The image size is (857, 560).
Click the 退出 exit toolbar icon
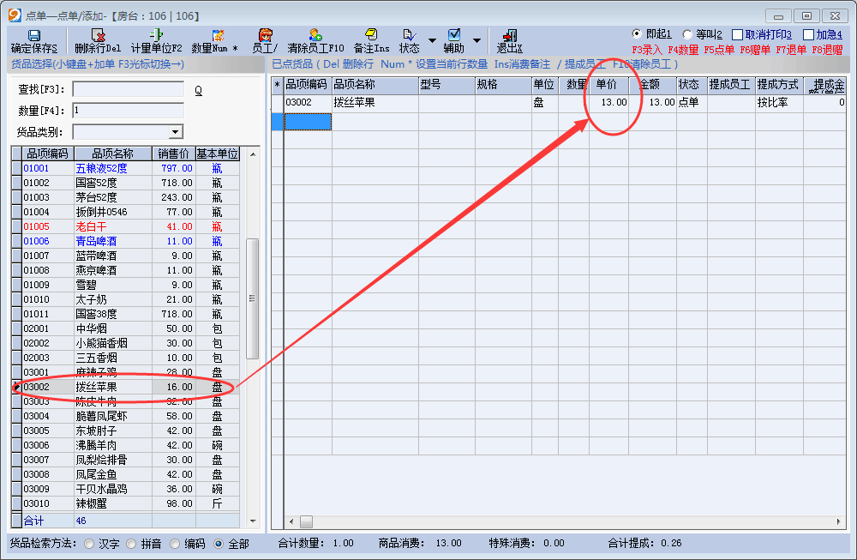coord(509,36)
